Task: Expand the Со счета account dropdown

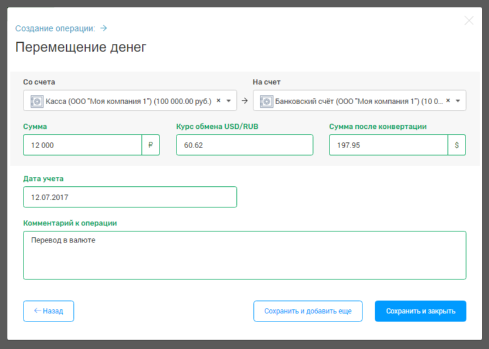Action: tap(229, 101)
